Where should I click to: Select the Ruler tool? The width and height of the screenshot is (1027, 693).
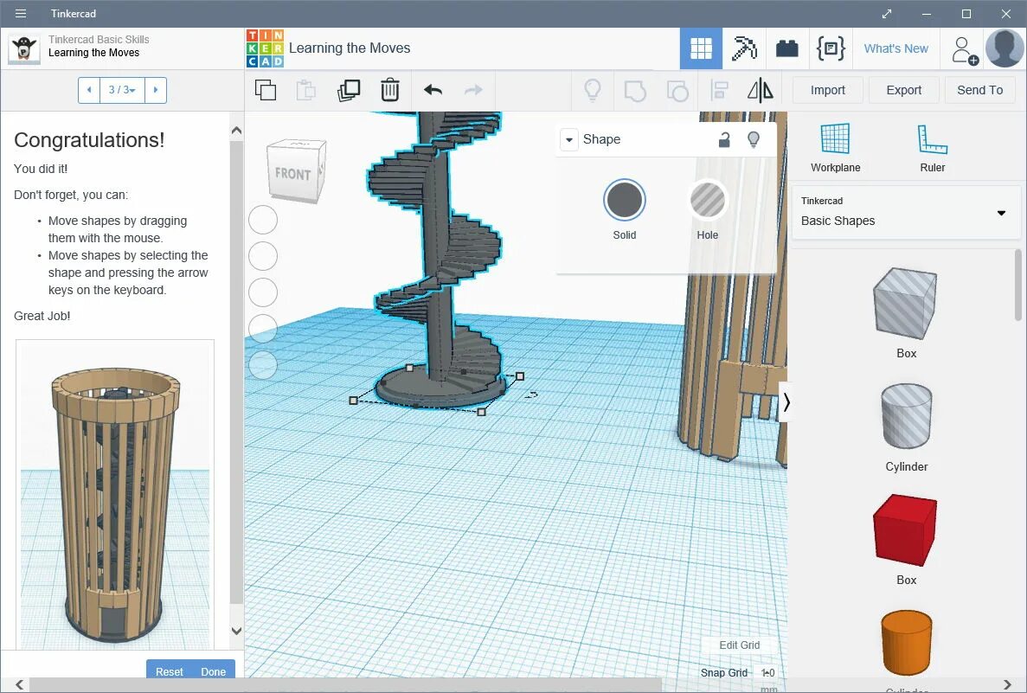(932, 148)
